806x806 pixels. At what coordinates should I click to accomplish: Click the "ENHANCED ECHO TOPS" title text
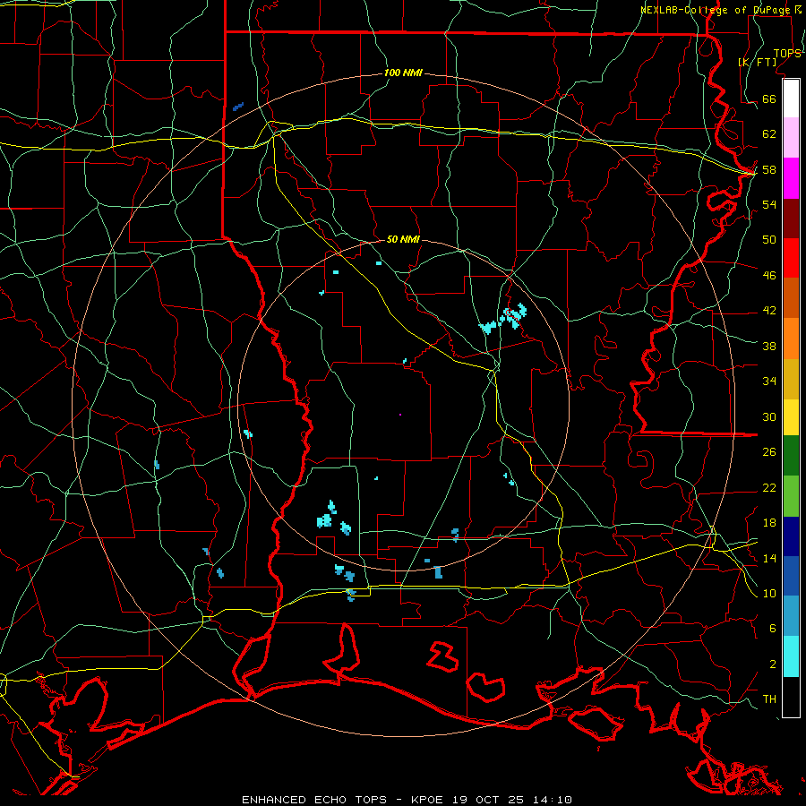[314, 800]
